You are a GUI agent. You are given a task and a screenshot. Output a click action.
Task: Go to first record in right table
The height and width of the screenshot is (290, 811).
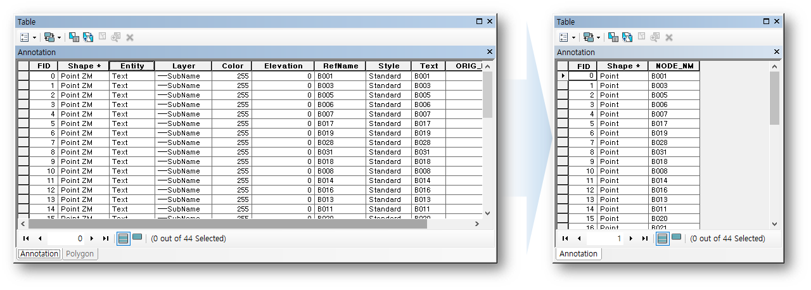click(566, 239)
